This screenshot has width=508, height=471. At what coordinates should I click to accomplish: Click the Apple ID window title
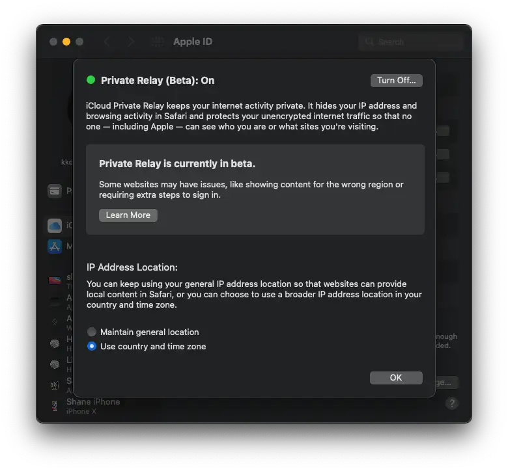point(193,42)
